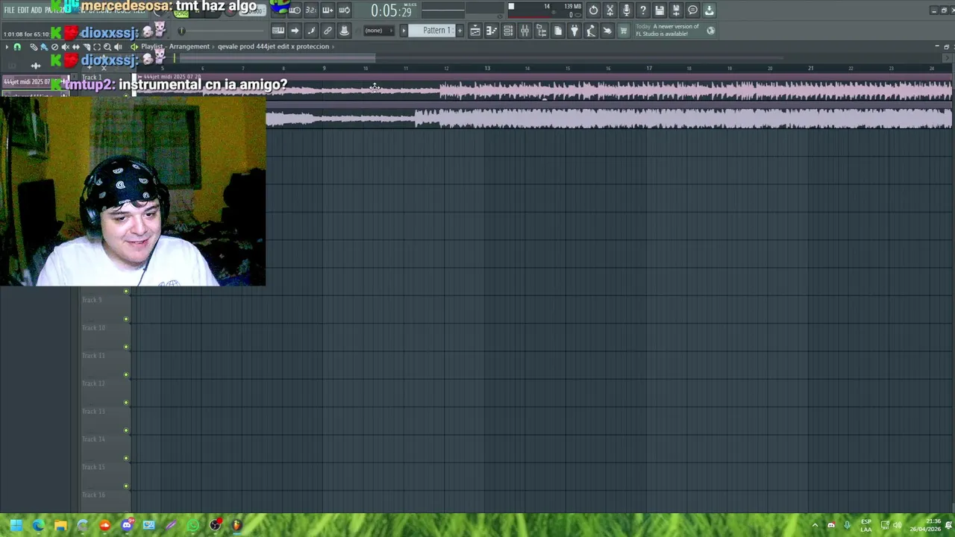Viewport: 955px width, 537px height.
Task: Toggle loop recording icon
Action: click(x=344, y=10)
